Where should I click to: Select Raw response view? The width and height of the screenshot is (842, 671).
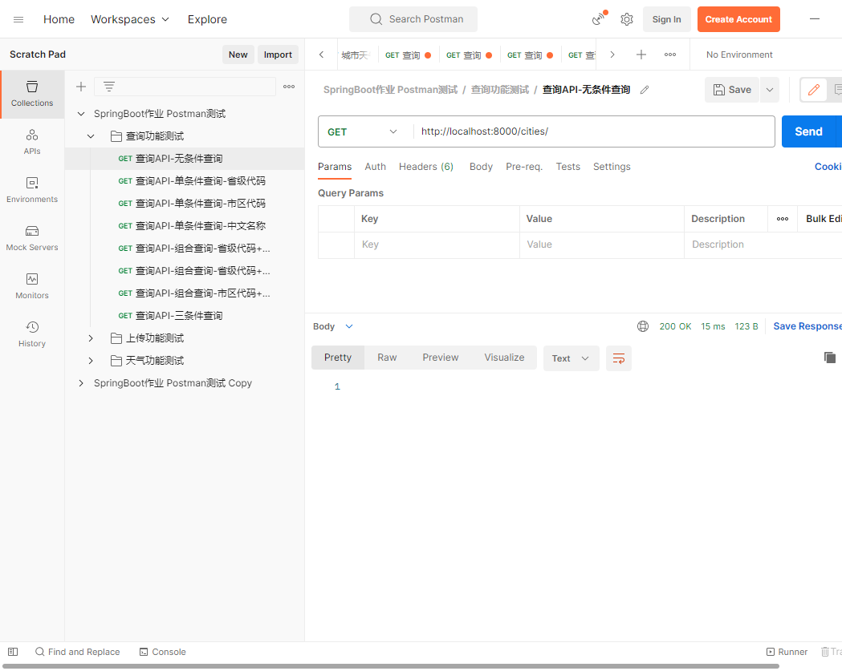387,358
